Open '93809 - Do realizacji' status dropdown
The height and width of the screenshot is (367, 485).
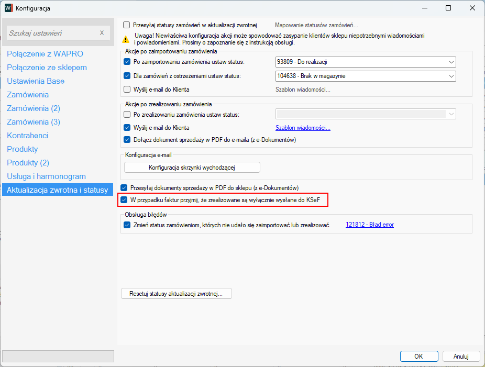click(366, 62)
